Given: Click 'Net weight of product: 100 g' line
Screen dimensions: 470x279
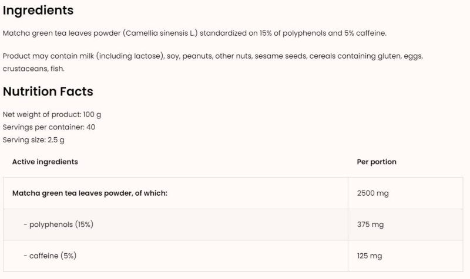Looking at the screenshot, I should (52, 114).
